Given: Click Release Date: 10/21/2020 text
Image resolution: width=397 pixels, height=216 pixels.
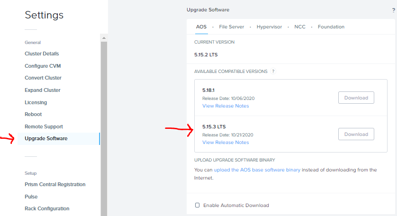Looking at the screenshot, I should pyautogui.click(x=227, y=135).
